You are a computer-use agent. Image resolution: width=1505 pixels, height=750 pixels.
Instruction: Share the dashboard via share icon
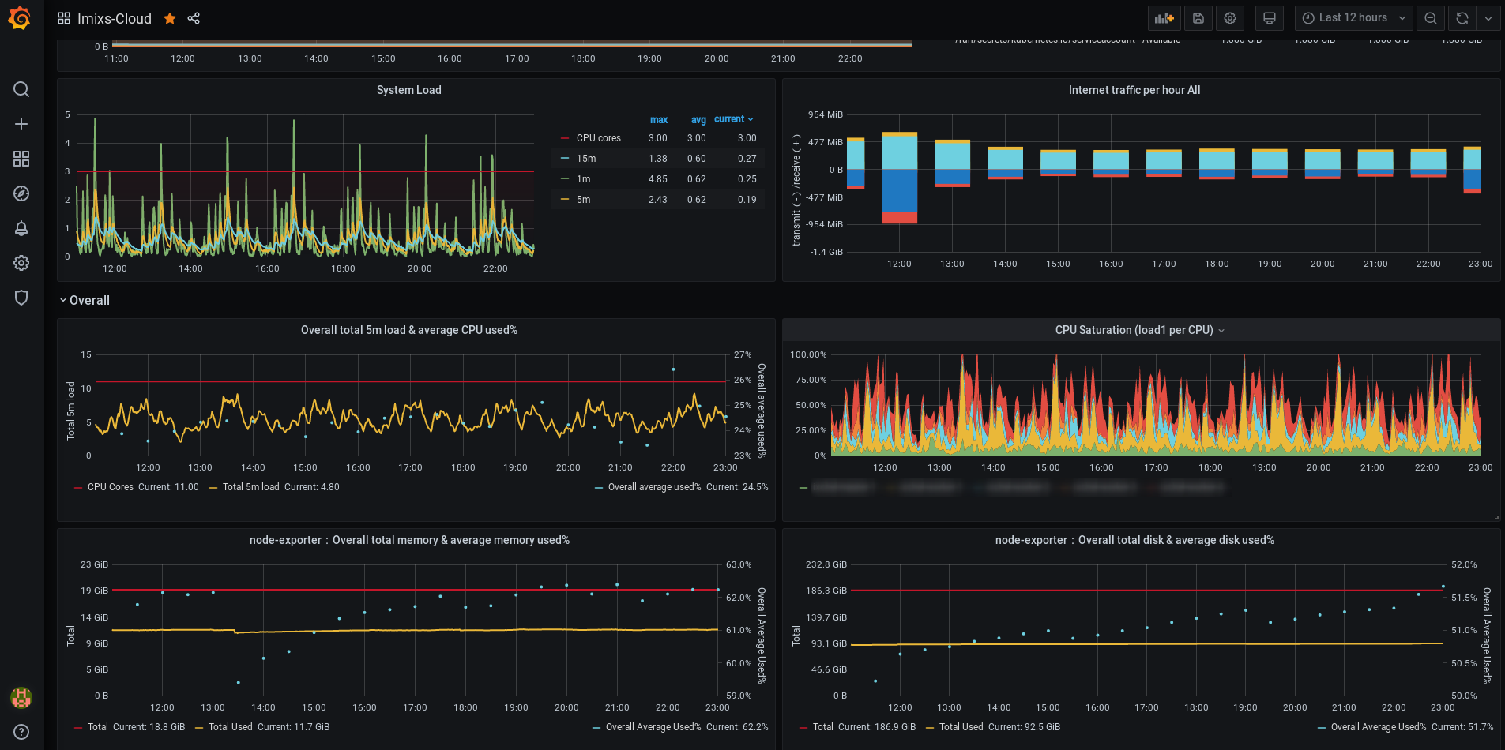tap(194, 18)
